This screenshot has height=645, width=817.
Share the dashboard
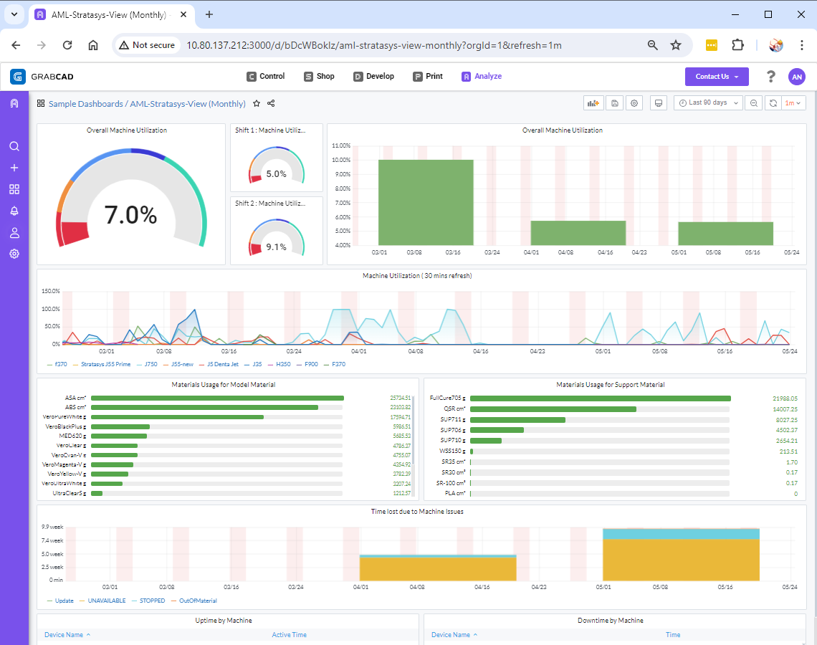[271, 103]
